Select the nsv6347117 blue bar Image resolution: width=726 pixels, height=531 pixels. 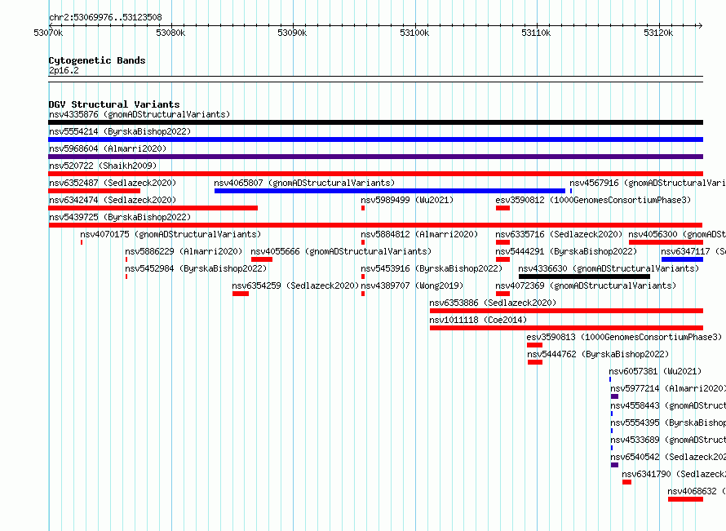pyautogui.click(x=682, y=259)
